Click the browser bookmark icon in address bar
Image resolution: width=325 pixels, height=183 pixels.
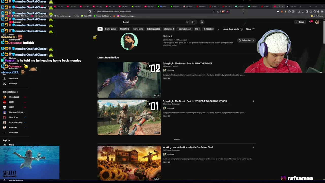pyautogui.click(x=90, y=11)
